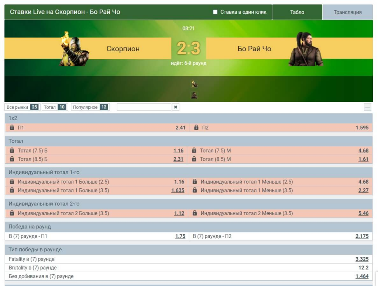Choose Индивидуальный тотал 2 Меньше (3.5) odds 5.46
The height and width of the screenshot is (286, 378).
point(363,213)
